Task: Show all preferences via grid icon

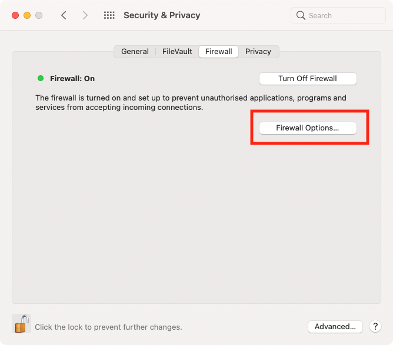Action: [109, 15]
